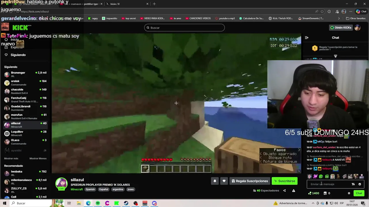Open the Minecraft category link under the title

click(77, 189)
